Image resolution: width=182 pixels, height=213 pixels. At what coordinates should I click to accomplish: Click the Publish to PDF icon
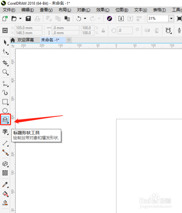pyautogui.click(x=139, y=19)
